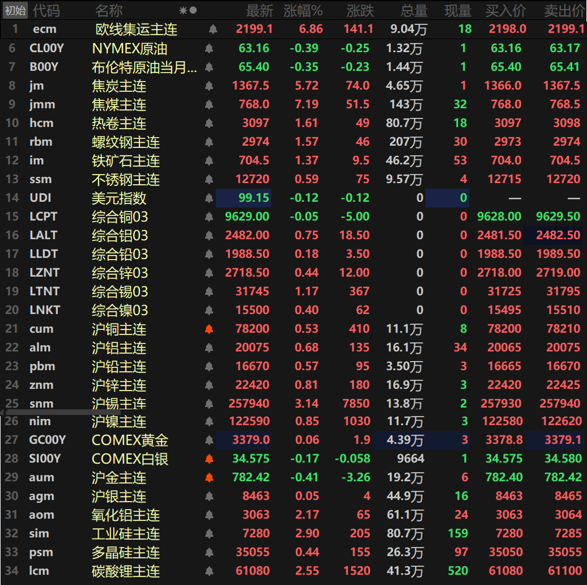
Task: Sort by the 最新 column header
Action: 260,11
